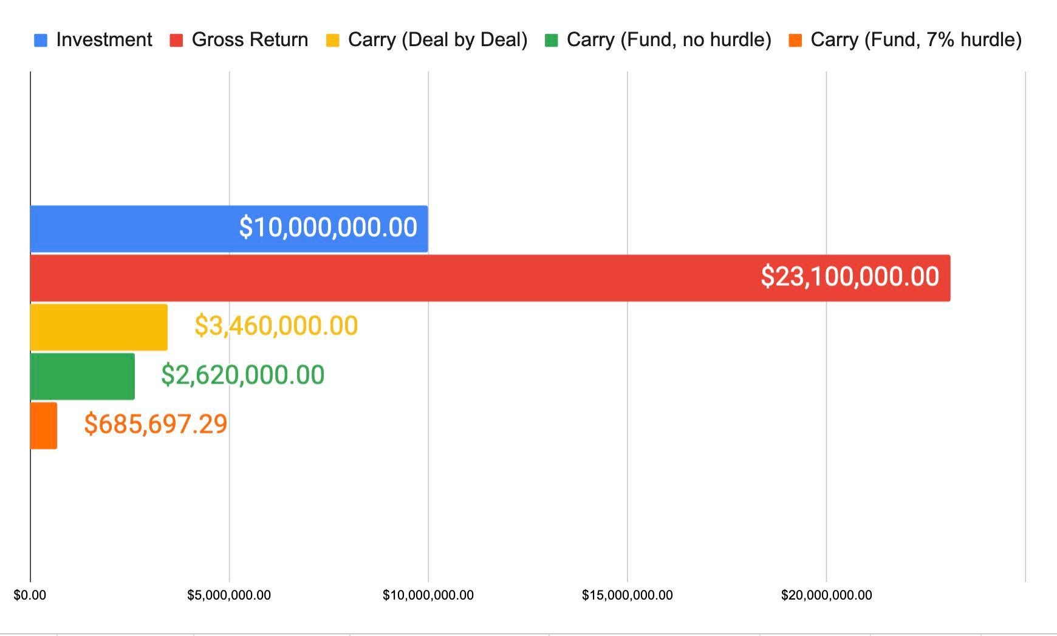Select the Carry (Deal by Deal) legend label
This screenshot has width=1057, height=636.
click(437, 40)
